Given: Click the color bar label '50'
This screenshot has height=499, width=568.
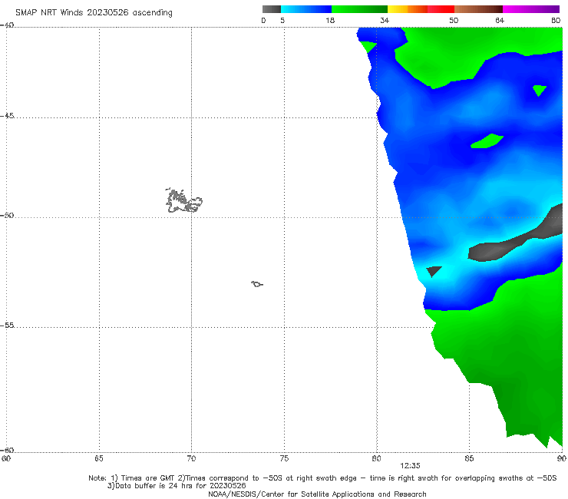Looking at the screenshot, I should pyautogui.click(x=454, y=20).
